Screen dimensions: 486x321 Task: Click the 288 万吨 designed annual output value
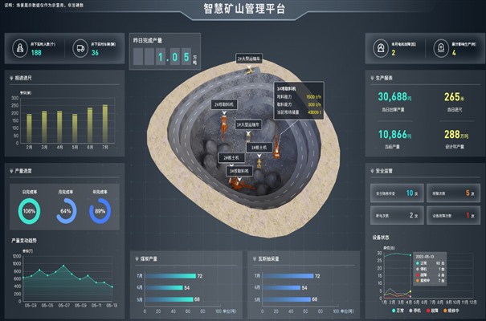[456, 134]
